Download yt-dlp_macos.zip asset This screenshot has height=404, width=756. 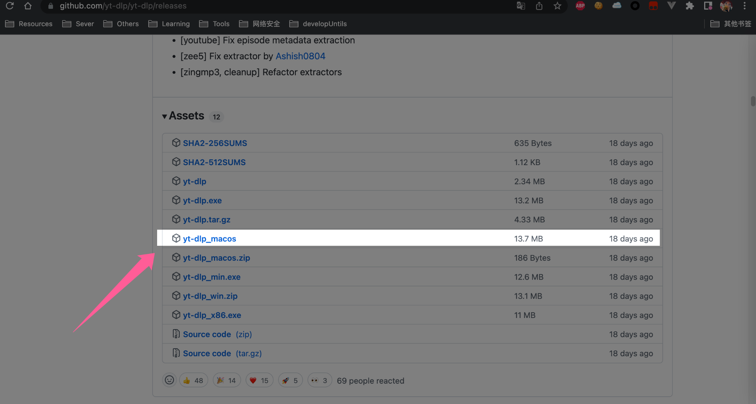(x=216, y=258)
